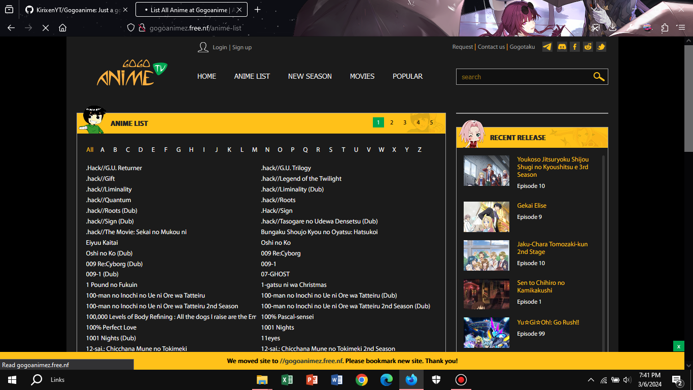Image resolution: width=693 pixels, height=390 pixels.
Task: Click the shield tracking protection icon
Action: [130, 28]
